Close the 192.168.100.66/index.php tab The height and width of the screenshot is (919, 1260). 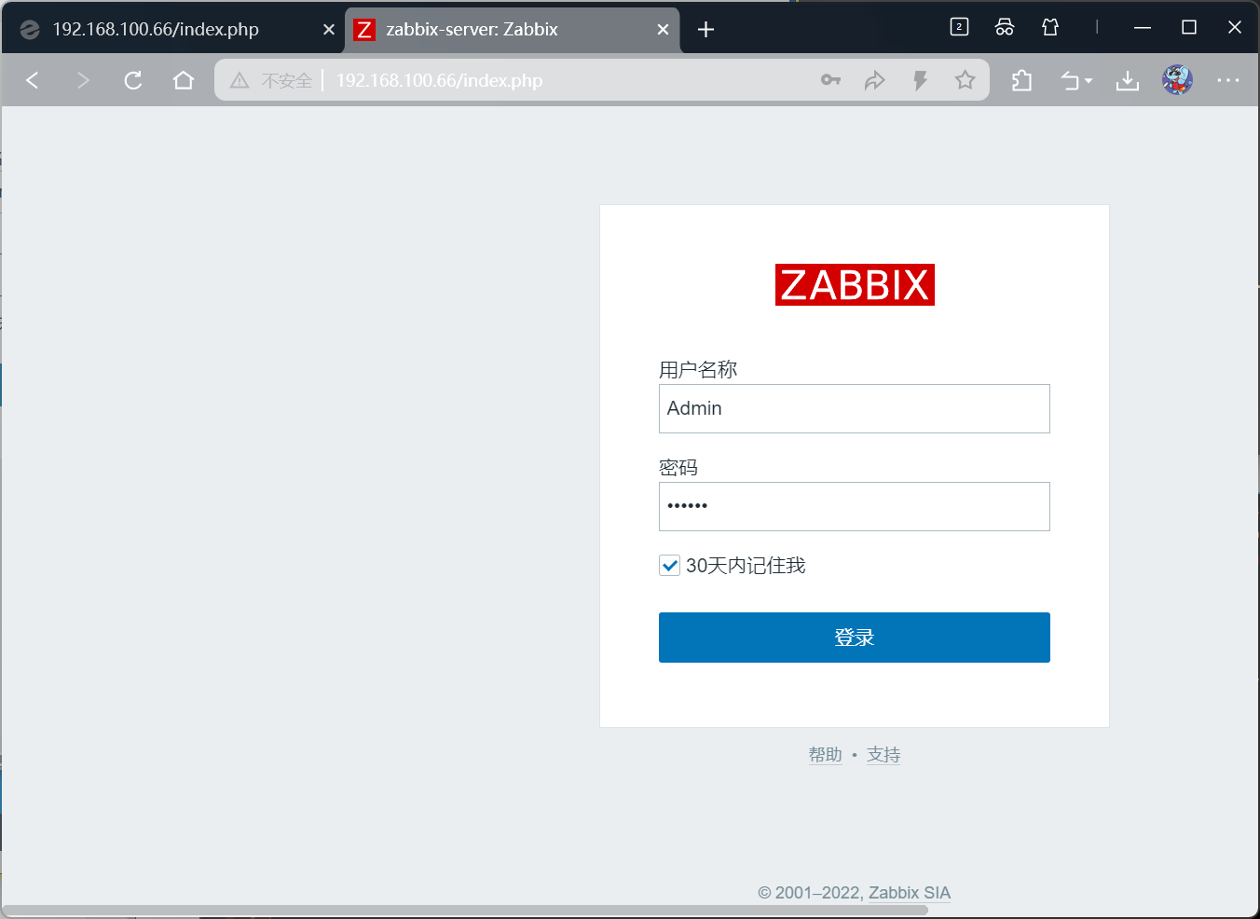329,29
